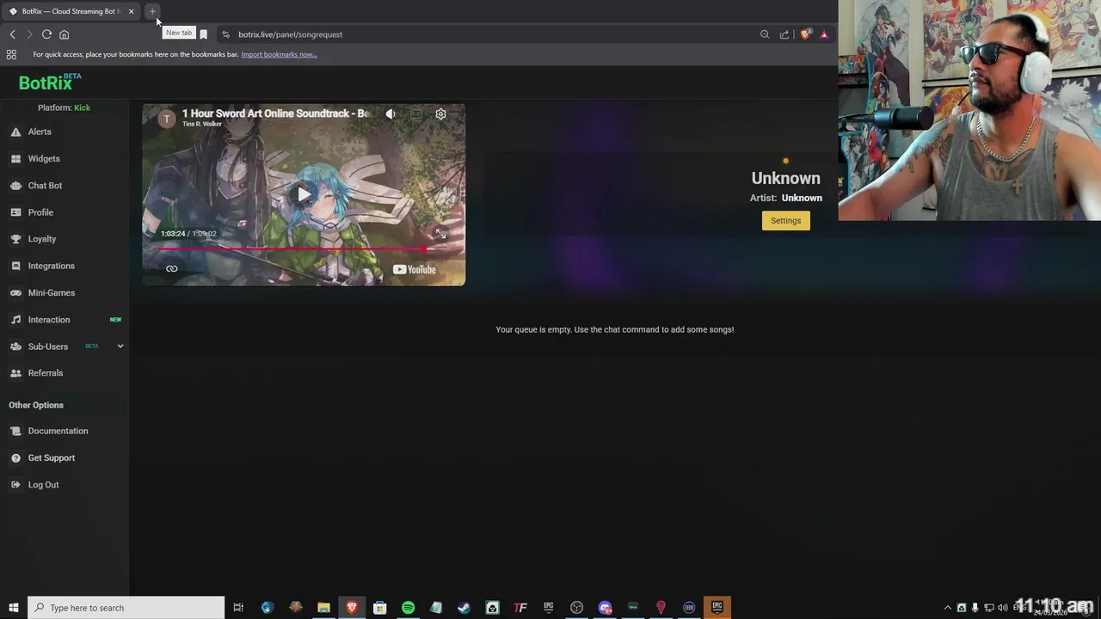The height and width of the screenshot is (619, 1101).
Task: Open the Mini-Games gamepad icon
Action: pyautogui.click(x=15, y=293)
